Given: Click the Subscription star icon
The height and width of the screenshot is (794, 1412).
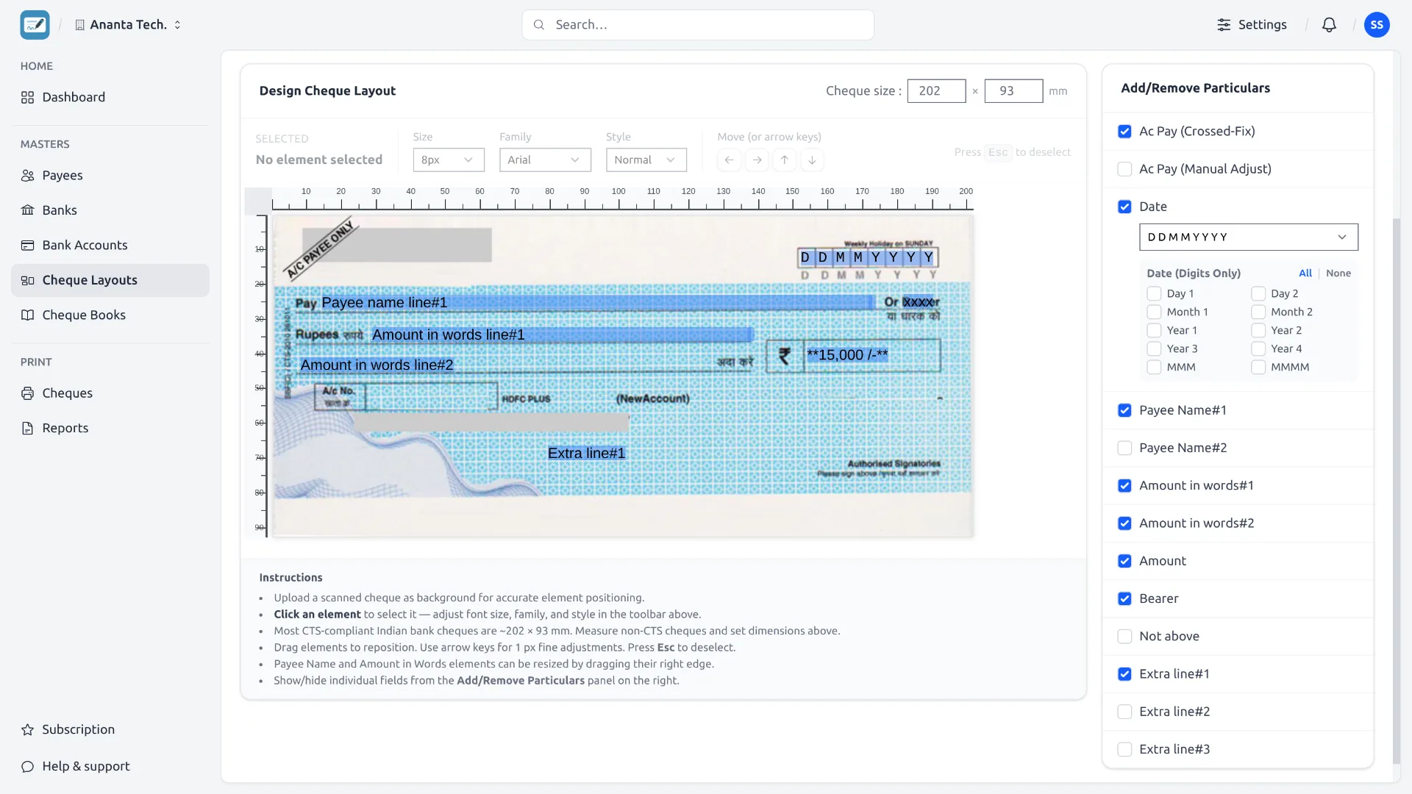Looking at the screenshot, I should [28, 729].
